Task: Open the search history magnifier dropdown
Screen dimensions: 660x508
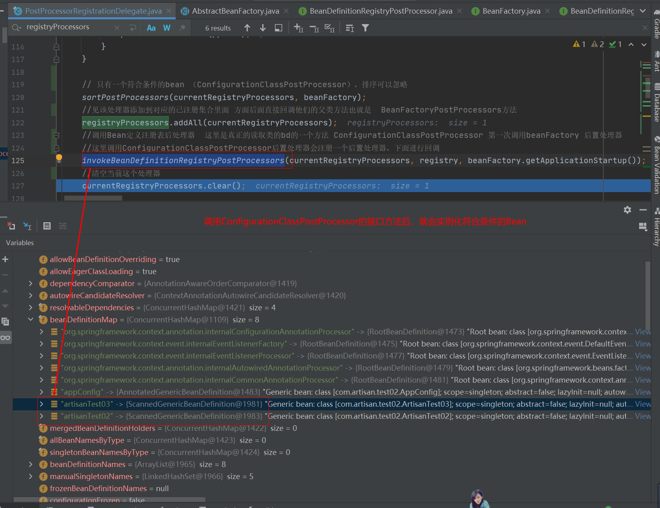Action: click(16, 28)
